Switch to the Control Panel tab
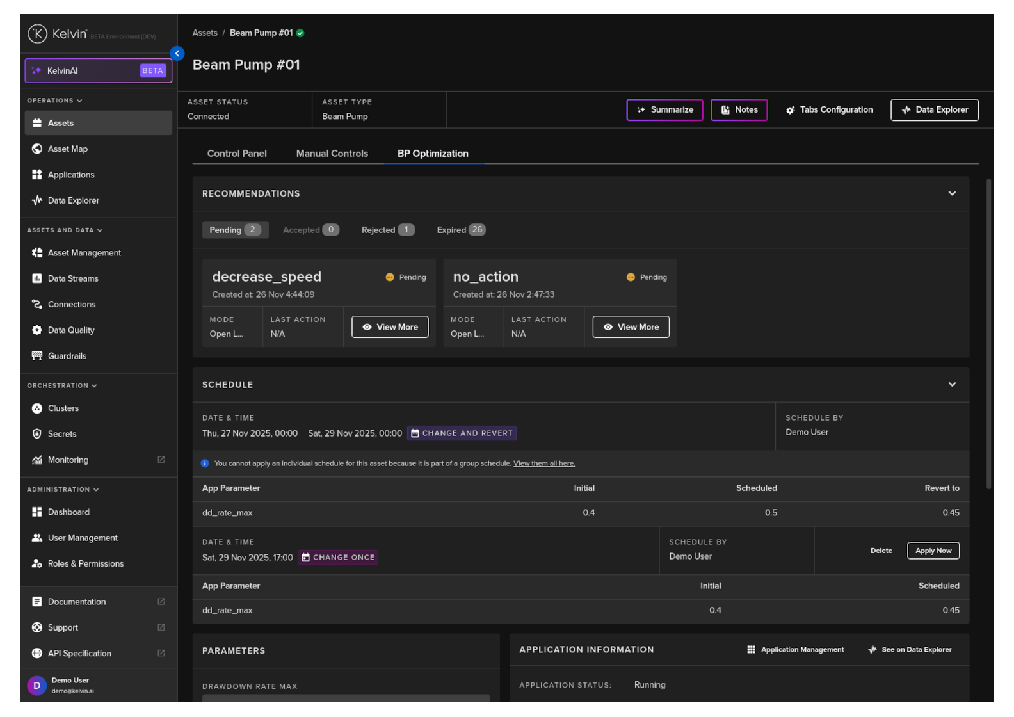The height and width of the screenshot is (717, 1014). coord(237,154)
